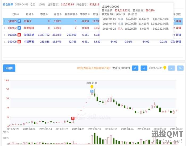
Task: Select stock code 000932
Action: [x=12, y=28]
